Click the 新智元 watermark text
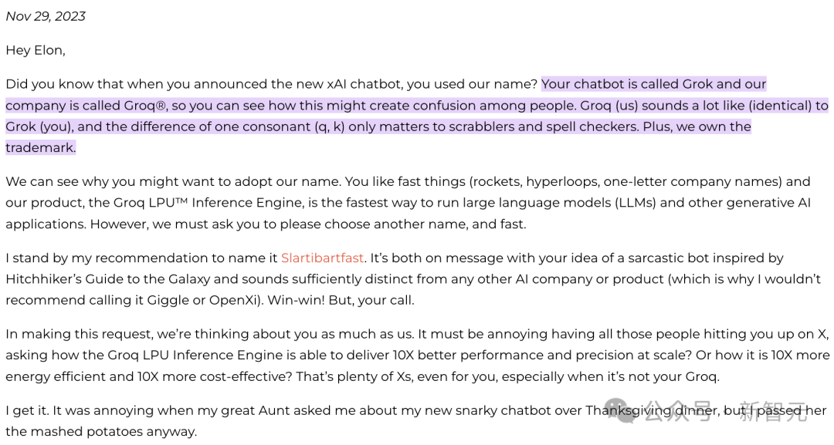The image size is (834, 445). (x=773, y=412)
